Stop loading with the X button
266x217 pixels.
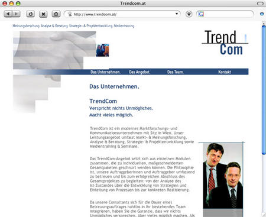(x=43, y=14)
